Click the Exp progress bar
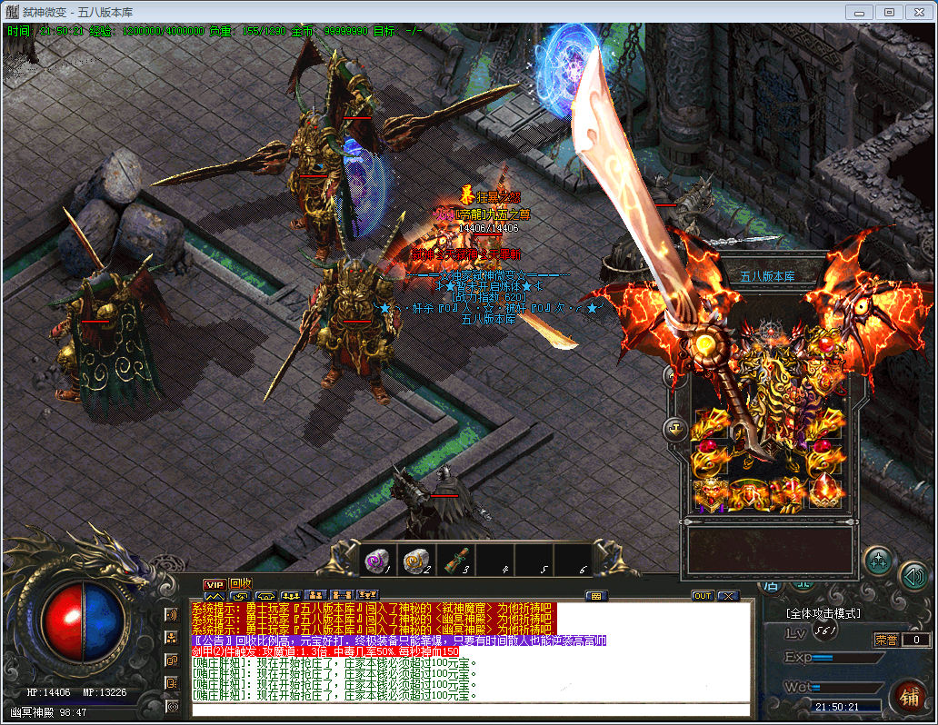The width and height of the screenshot is (938, 725). [846, 658]
